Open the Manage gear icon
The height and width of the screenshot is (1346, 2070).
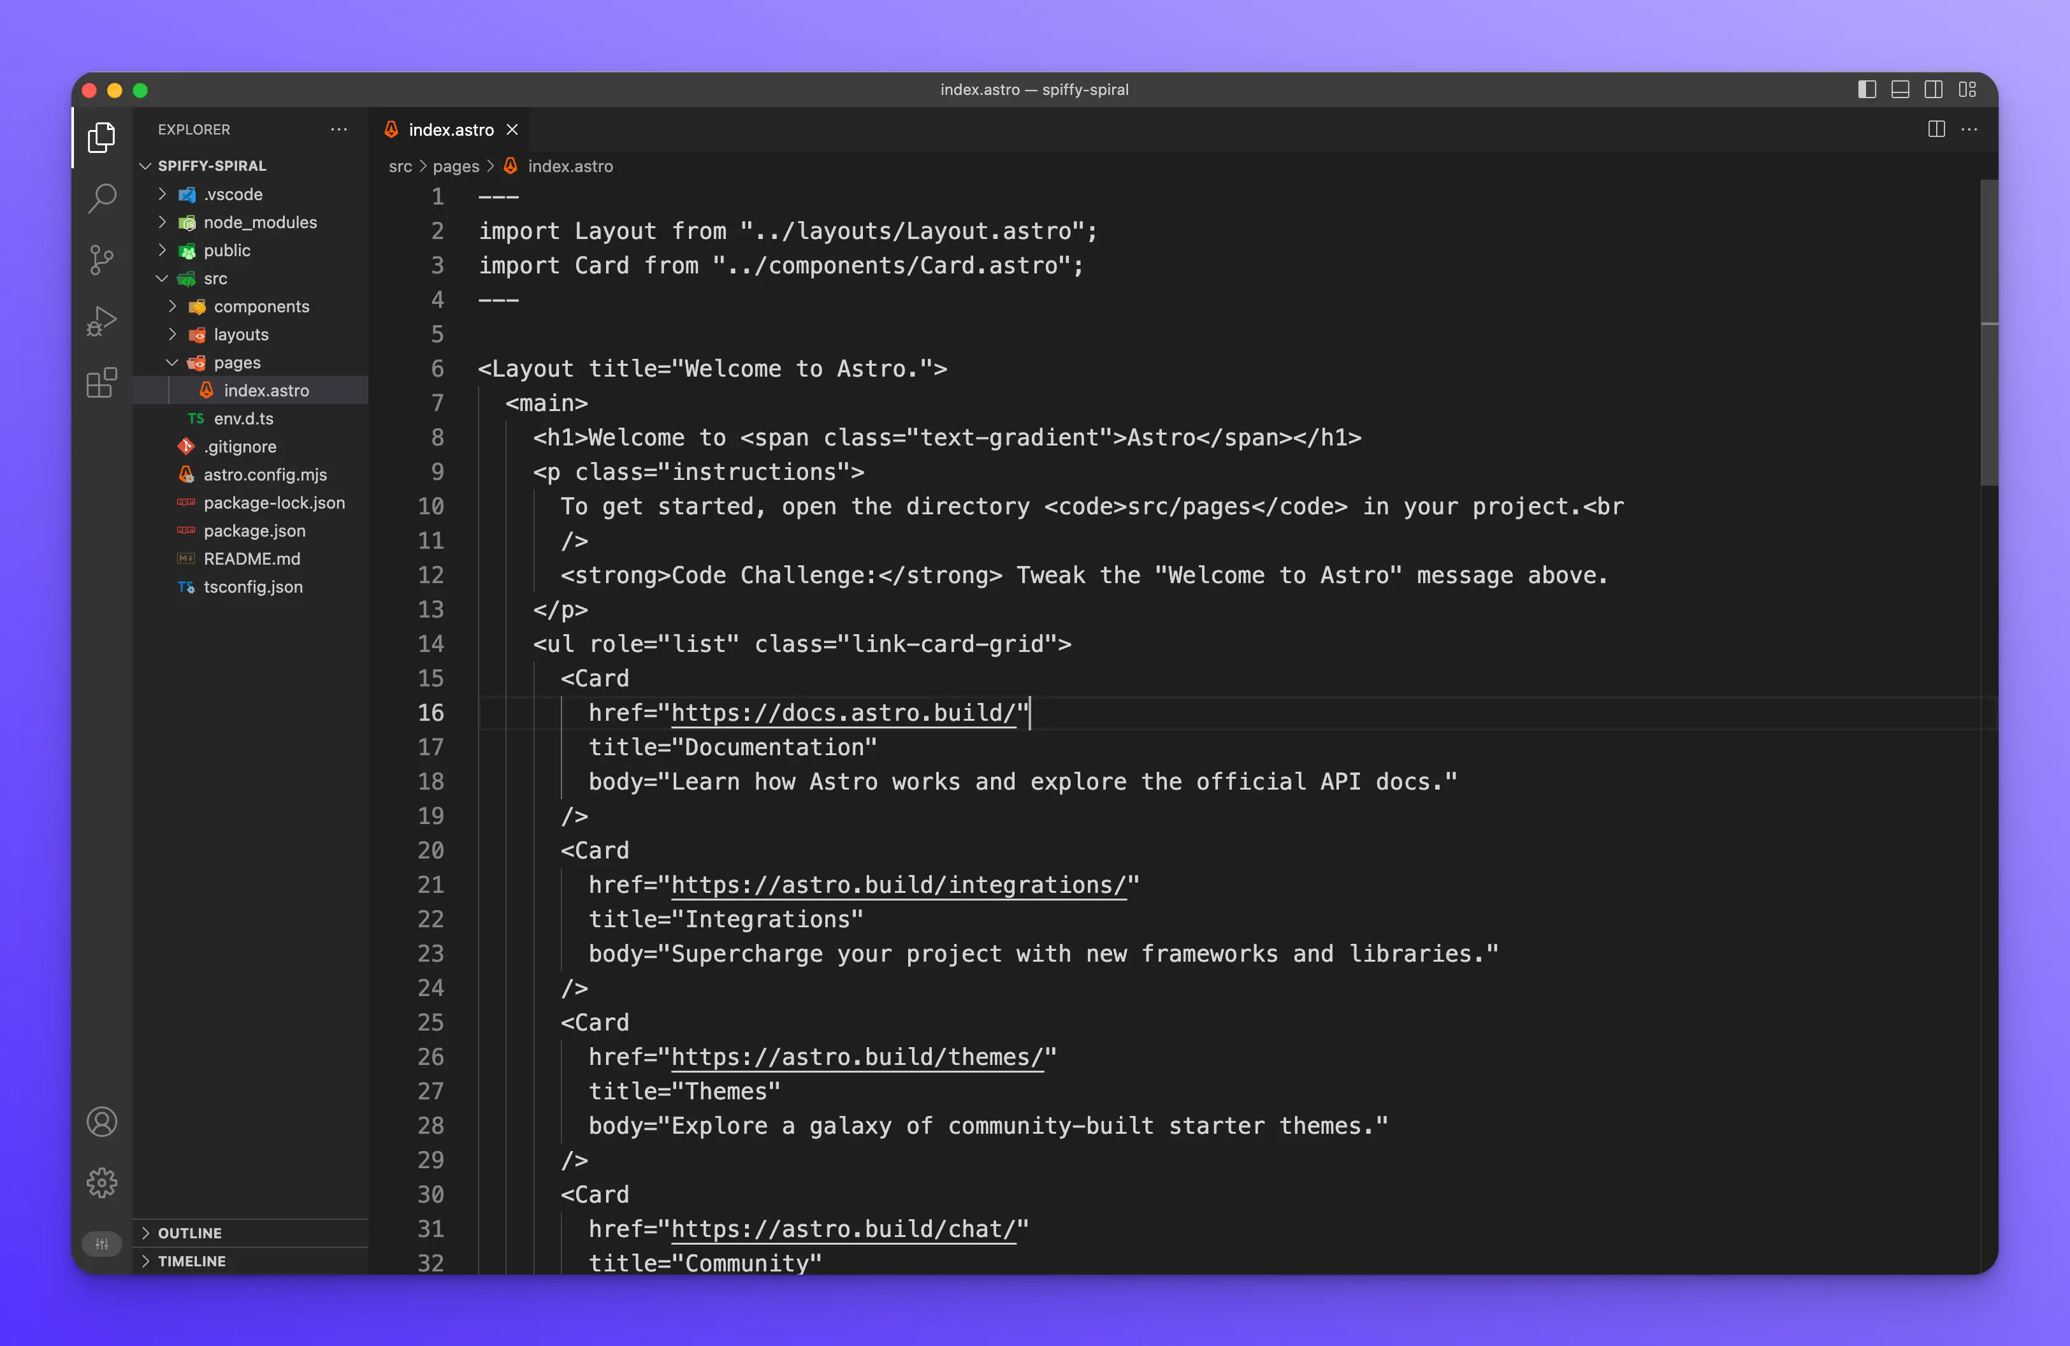[102, 1183]
